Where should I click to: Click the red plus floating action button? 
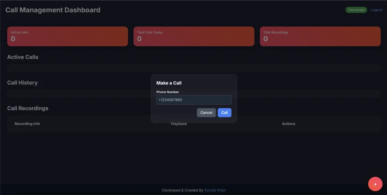[x=375, y=184]
